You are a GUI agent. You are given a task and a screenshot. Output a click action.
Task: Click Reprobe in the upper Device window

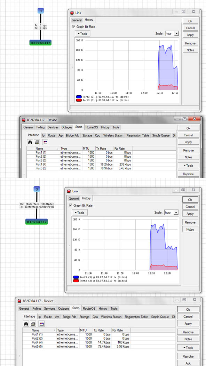[188, 174]
